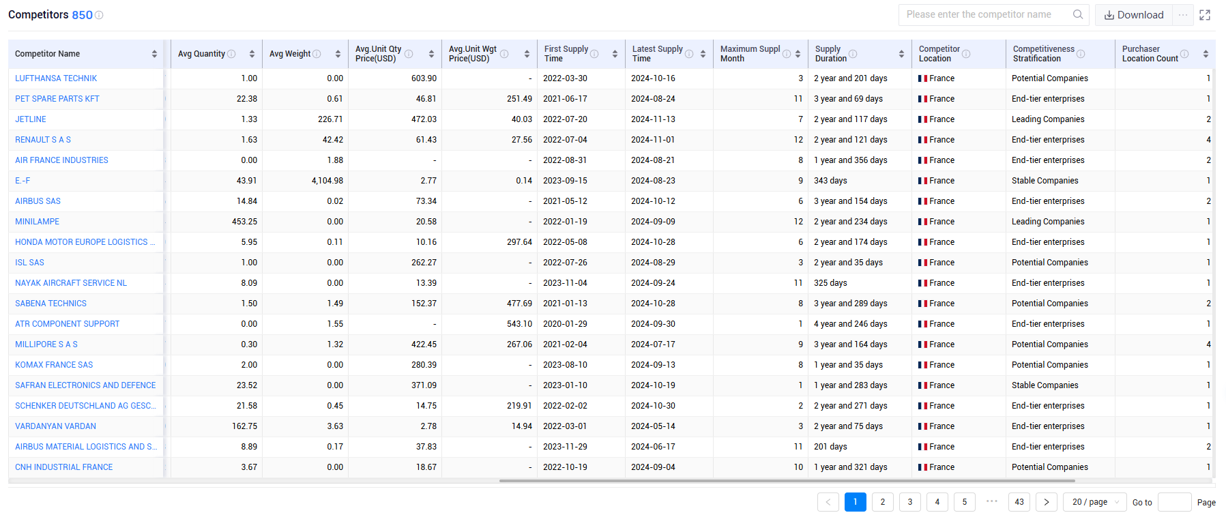Screen dimensions: 1226x515
Task: Show Avg Weight info tooltip icon
Action: point(317,54)
